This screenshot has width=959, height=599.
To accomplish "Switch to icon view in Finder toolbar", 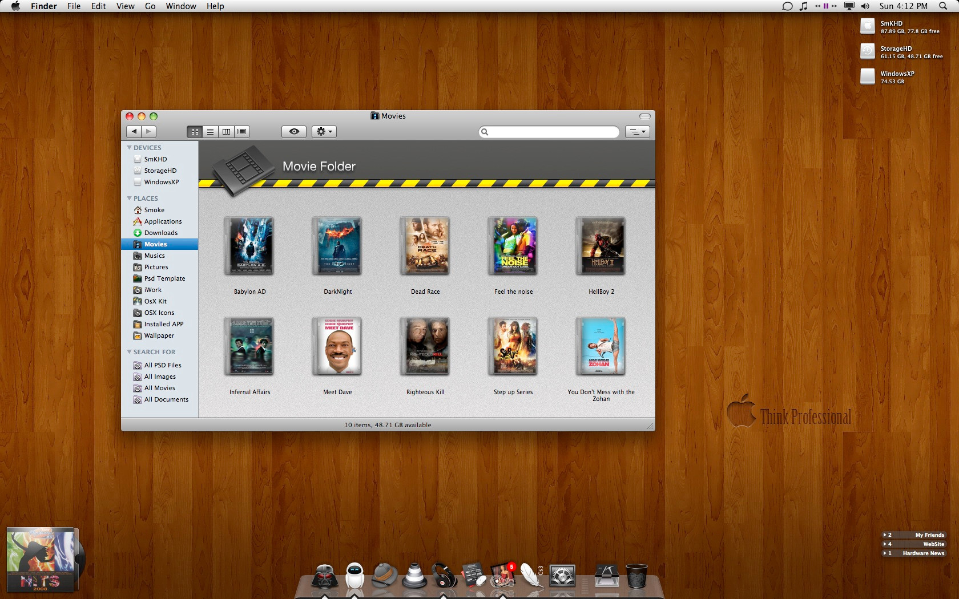I will (x=195, y=131).
